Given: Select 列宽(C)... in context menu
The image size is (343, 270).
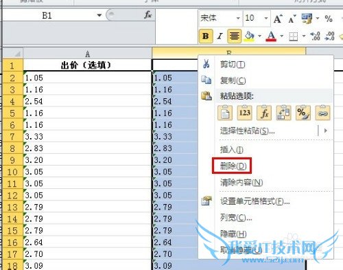Looking at the screenshot, I should [x=236, y=218].
